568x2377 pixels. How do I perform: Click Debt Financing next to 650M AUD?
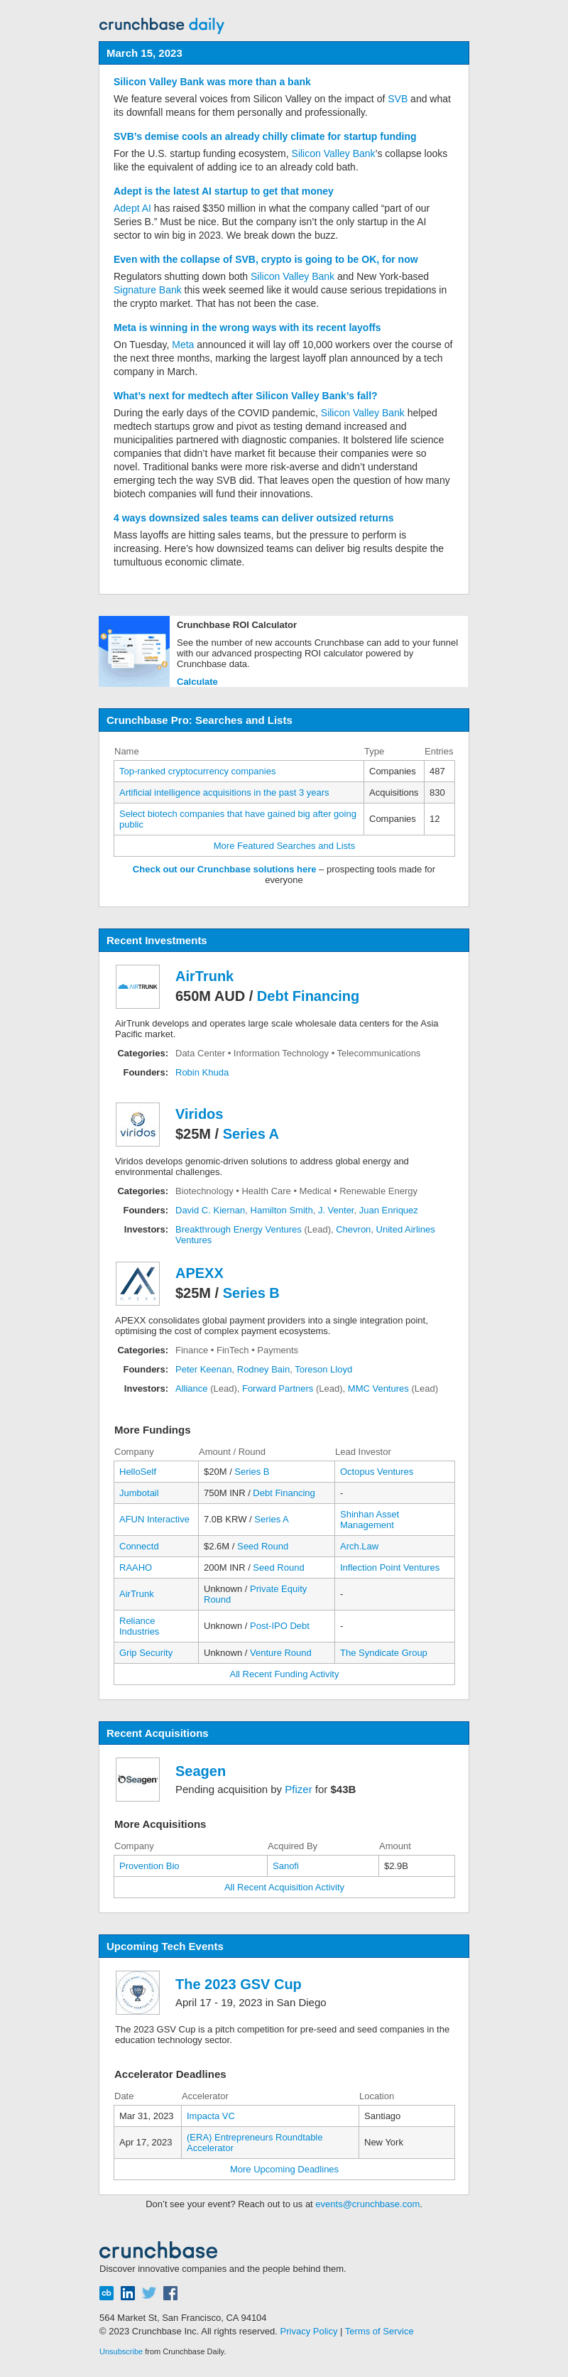click(308, 997)
